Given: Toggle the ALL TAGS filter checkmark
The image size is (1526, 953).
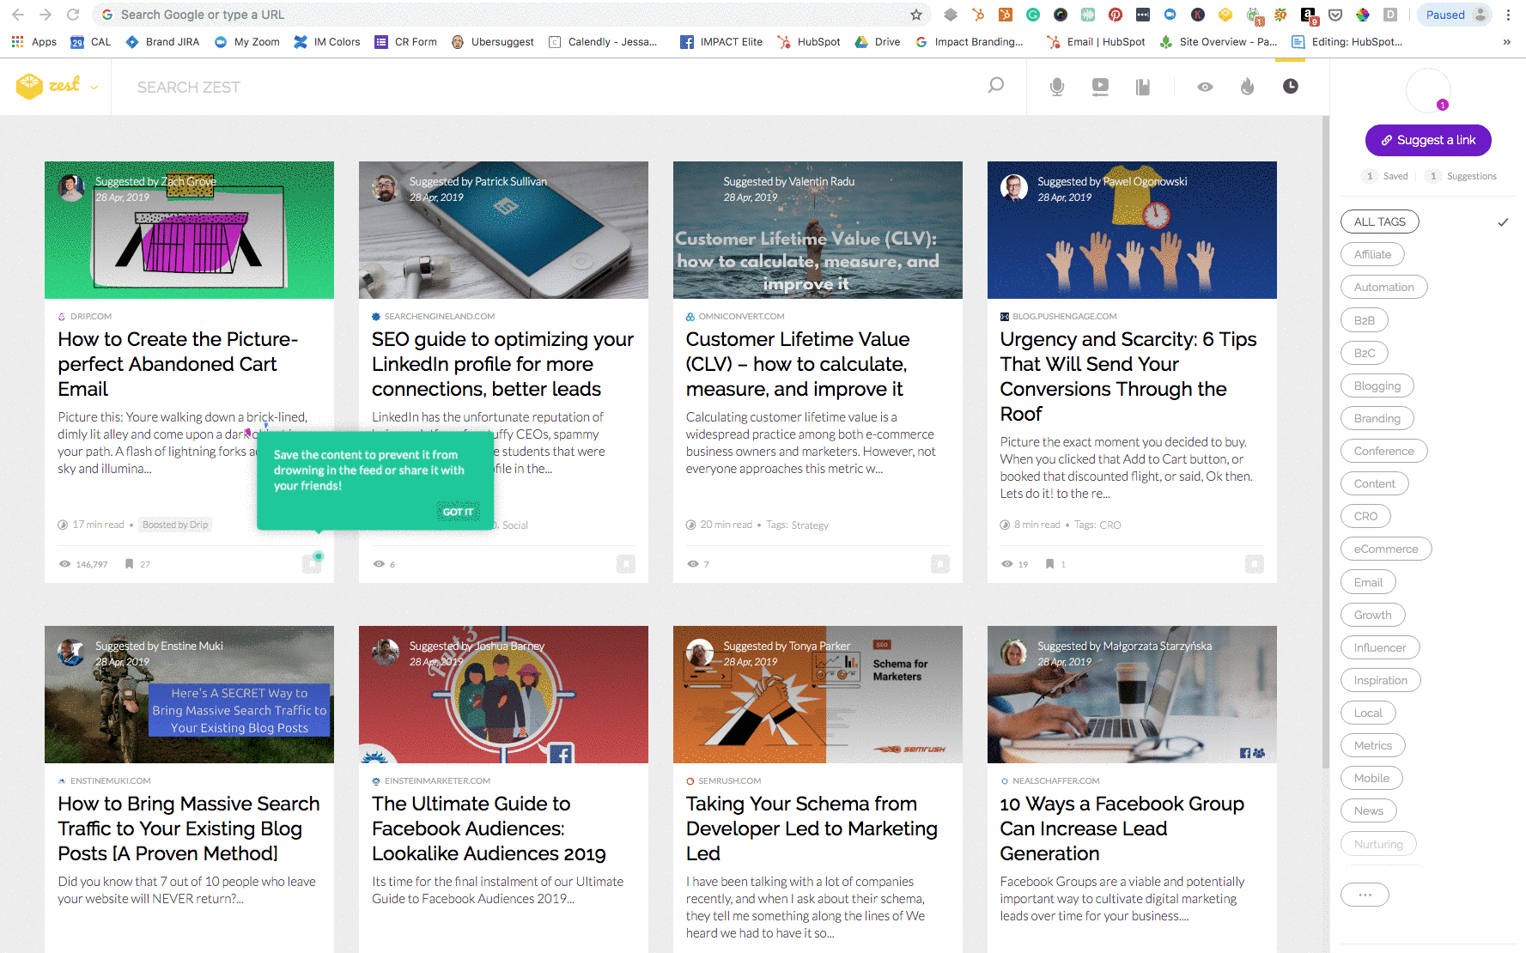Looking at the screenshot, I should click(x=1503, y=222).
